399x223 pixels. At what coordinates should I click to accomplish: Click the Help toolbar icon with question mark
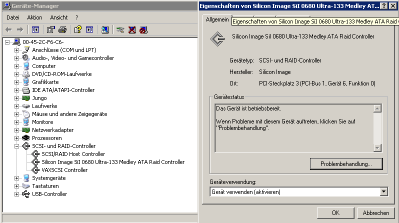point(78,30)
